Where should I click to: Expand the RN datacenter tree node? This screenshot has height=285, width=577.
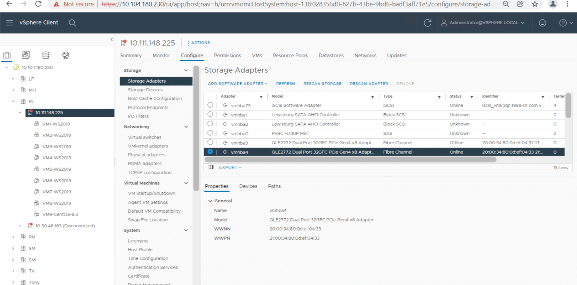click(13, 237)
